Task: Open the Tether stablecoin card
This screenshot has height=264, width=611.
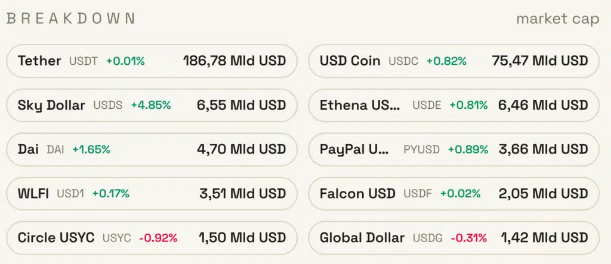Action: point(39,61)
